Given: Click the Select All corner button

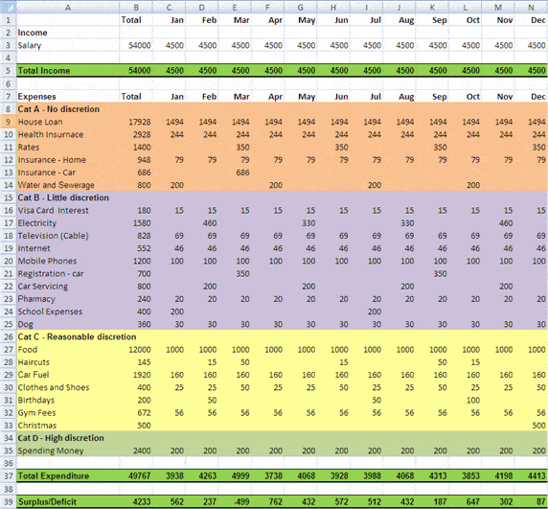Looking at the screenshot, I should click(8, 7).
